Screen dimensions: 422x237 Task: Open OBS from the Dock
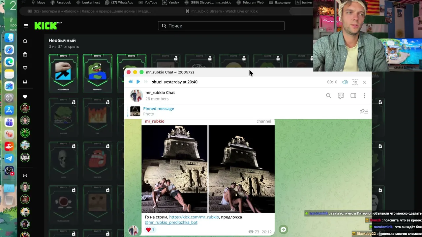click(x=9, y=171)
